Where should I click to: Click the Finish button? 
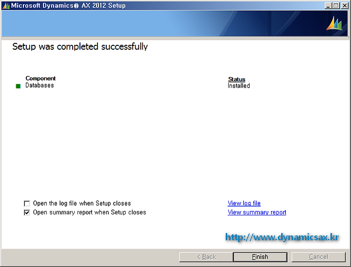coord(260,257)
